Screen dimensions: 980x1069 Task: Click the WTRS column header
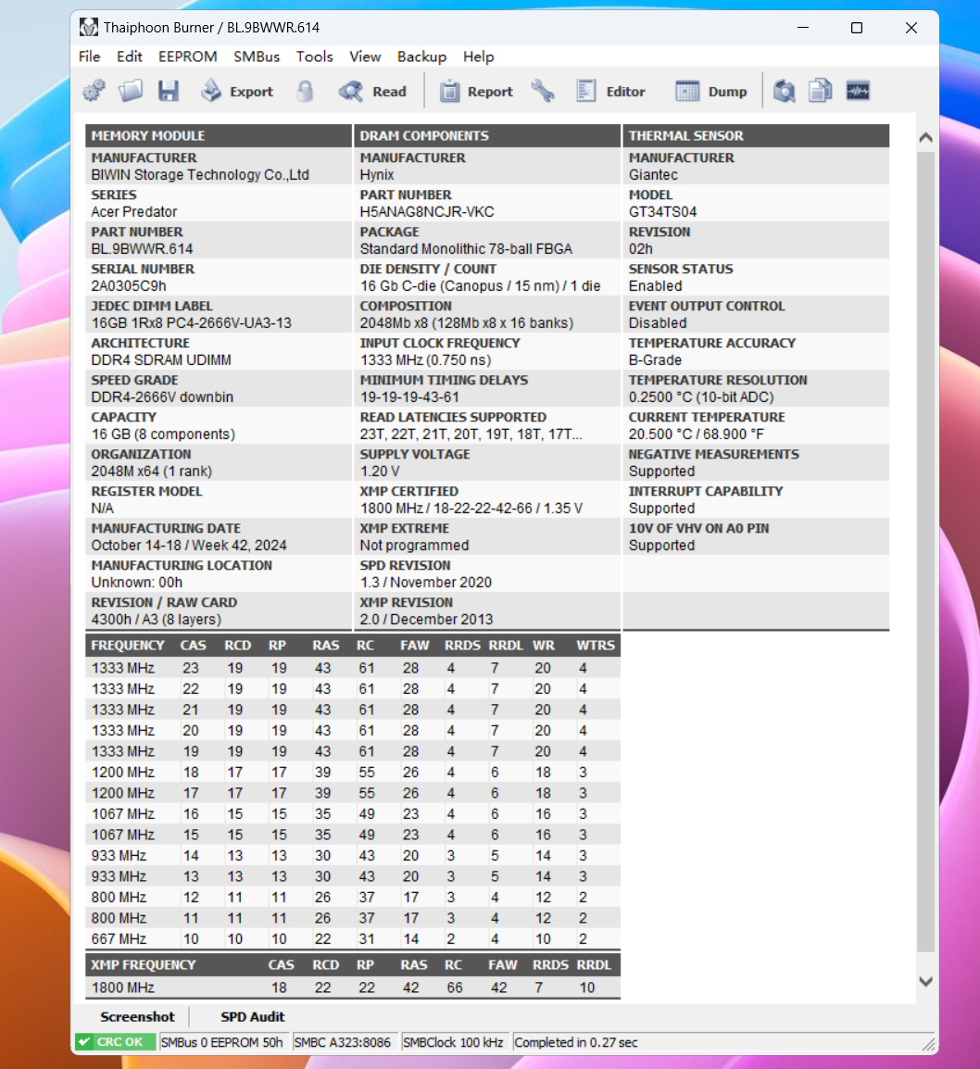pyautogui.click(x=595, y=645)
